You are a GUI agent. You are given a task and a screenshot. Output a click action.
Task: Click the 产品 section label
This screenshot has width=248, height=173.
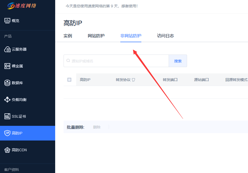pos(8,36)
